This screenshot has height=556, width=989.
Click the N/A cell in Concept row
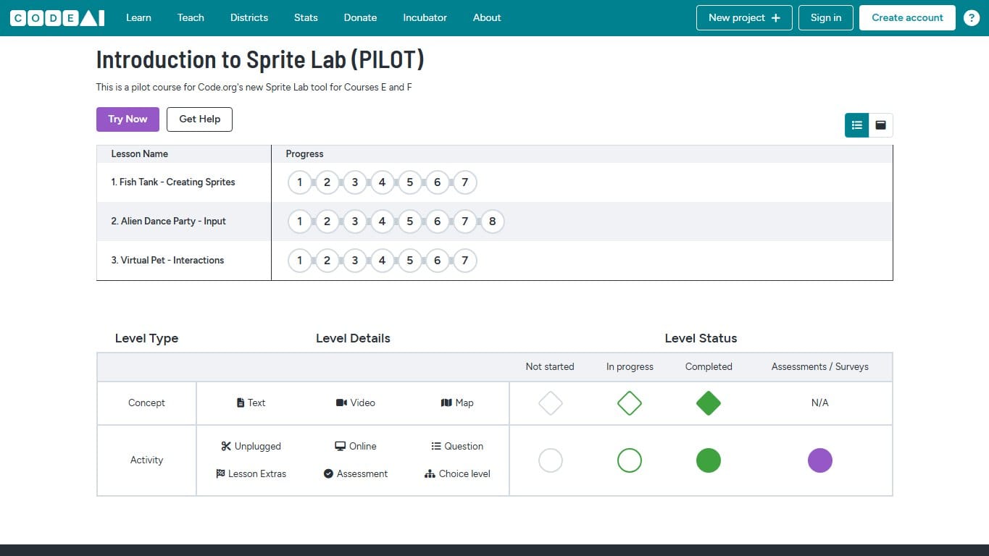[819, 403]
